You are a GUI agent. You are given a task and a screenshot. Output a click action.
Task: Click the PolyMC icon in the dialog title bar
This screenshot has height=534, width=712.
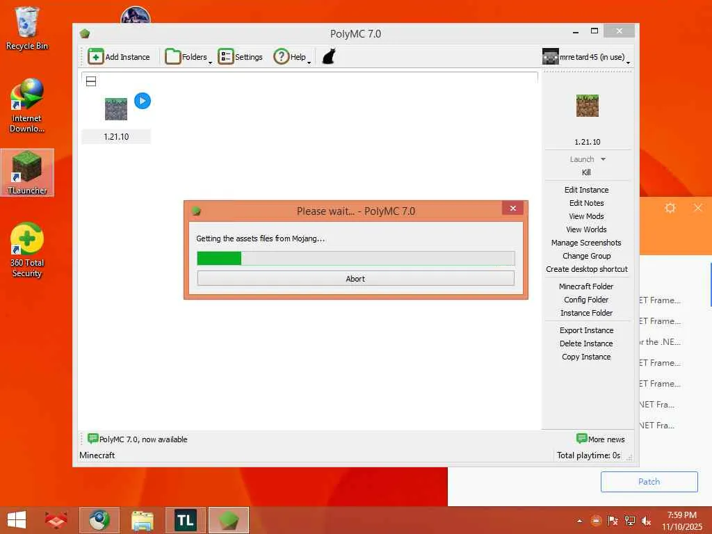197,211
